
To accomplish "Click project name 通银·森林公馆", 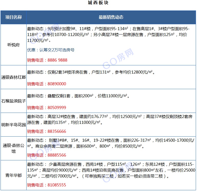I will coord(14,148).
